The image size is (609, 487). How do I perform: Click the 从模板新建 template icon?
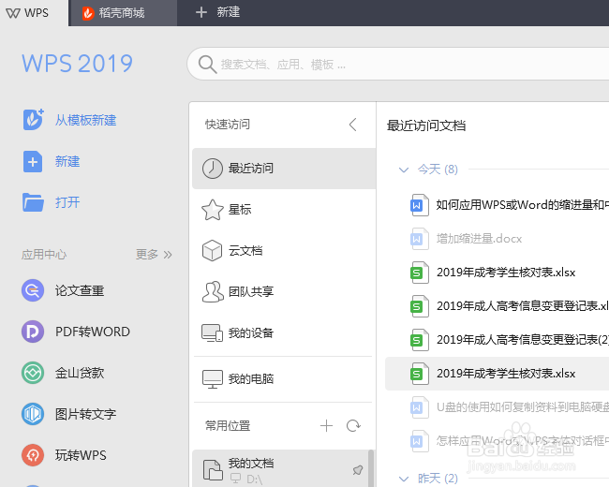(33, 120)
